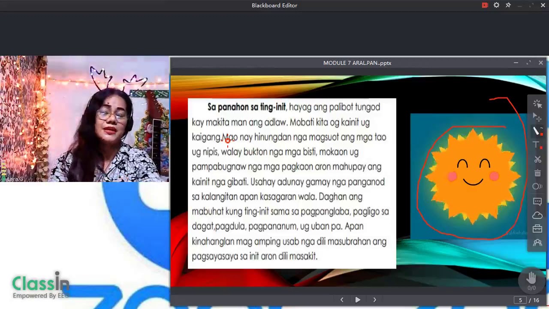Maximize the MODULE 7 ARAL.PAN pptx window
Image resolution: width=549 pixels, height=309 pixels.
pos(528,63)
